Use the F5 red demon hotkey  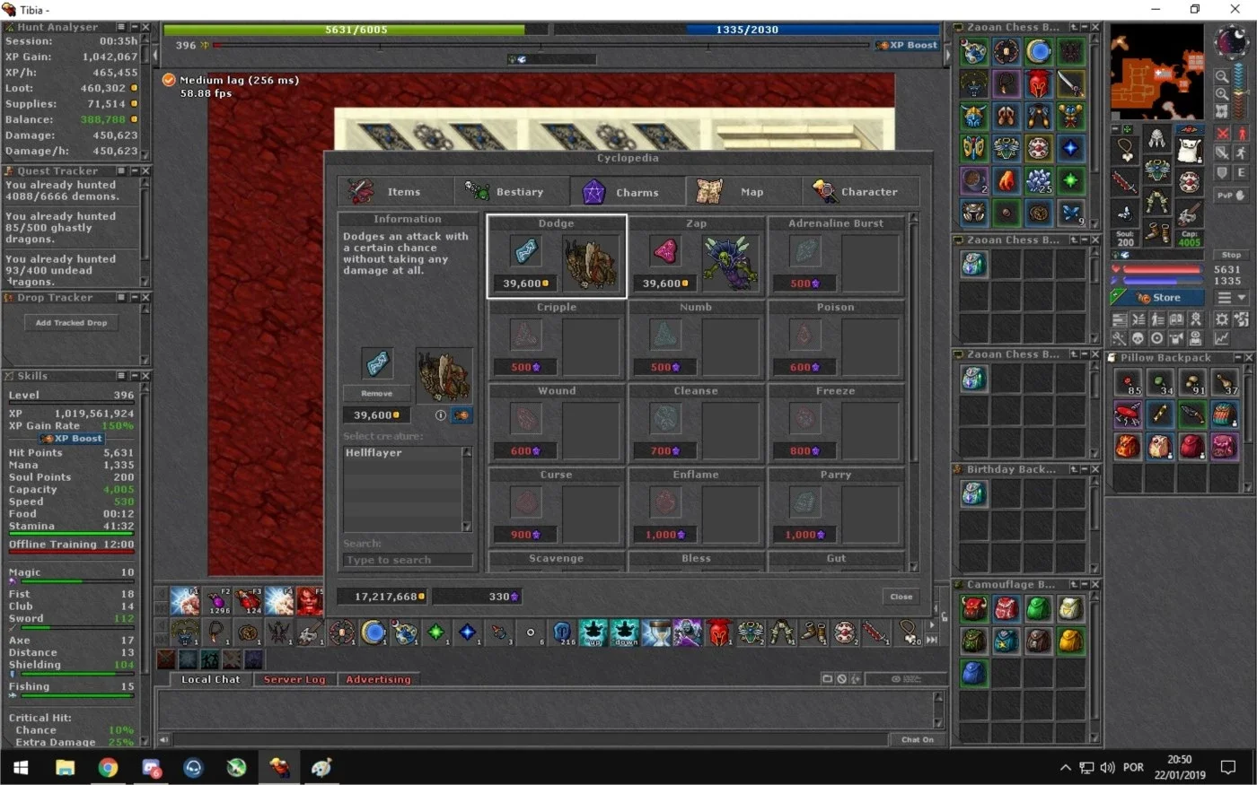pyautogui.click(x=310, y=601)
